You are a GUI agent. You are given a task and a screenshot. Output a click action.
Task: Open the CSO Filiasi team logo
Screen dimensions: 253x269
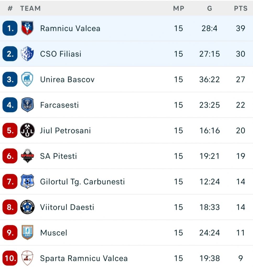click(27, 54)
